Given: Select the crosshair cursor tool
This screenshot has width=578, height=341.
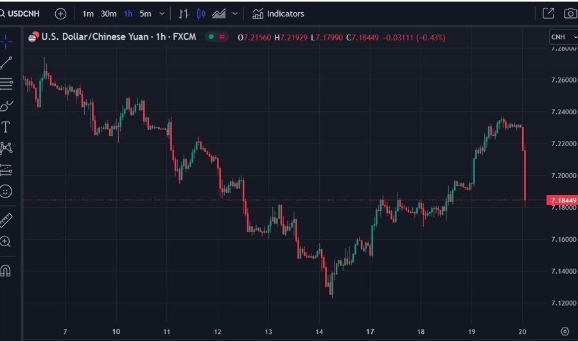Looking at the screenshot, I should pos(6,41).
